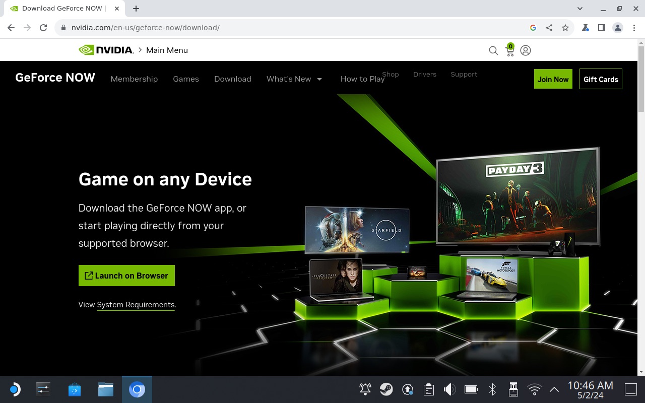Switch to Chrome in the taskbar
Screen dimensions: 645x403
137,389
